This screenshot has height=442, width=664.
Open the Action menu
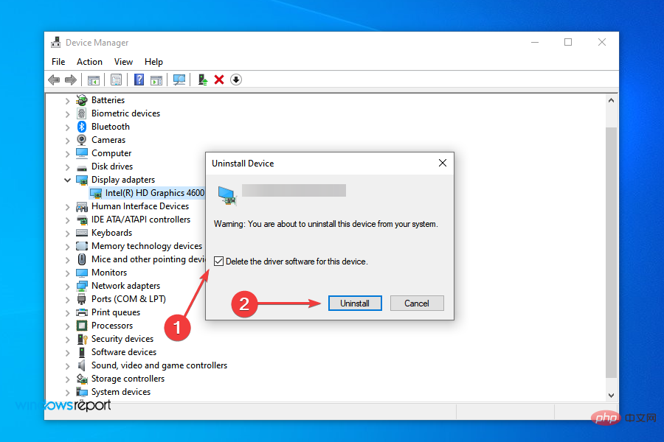coord(89,61)
